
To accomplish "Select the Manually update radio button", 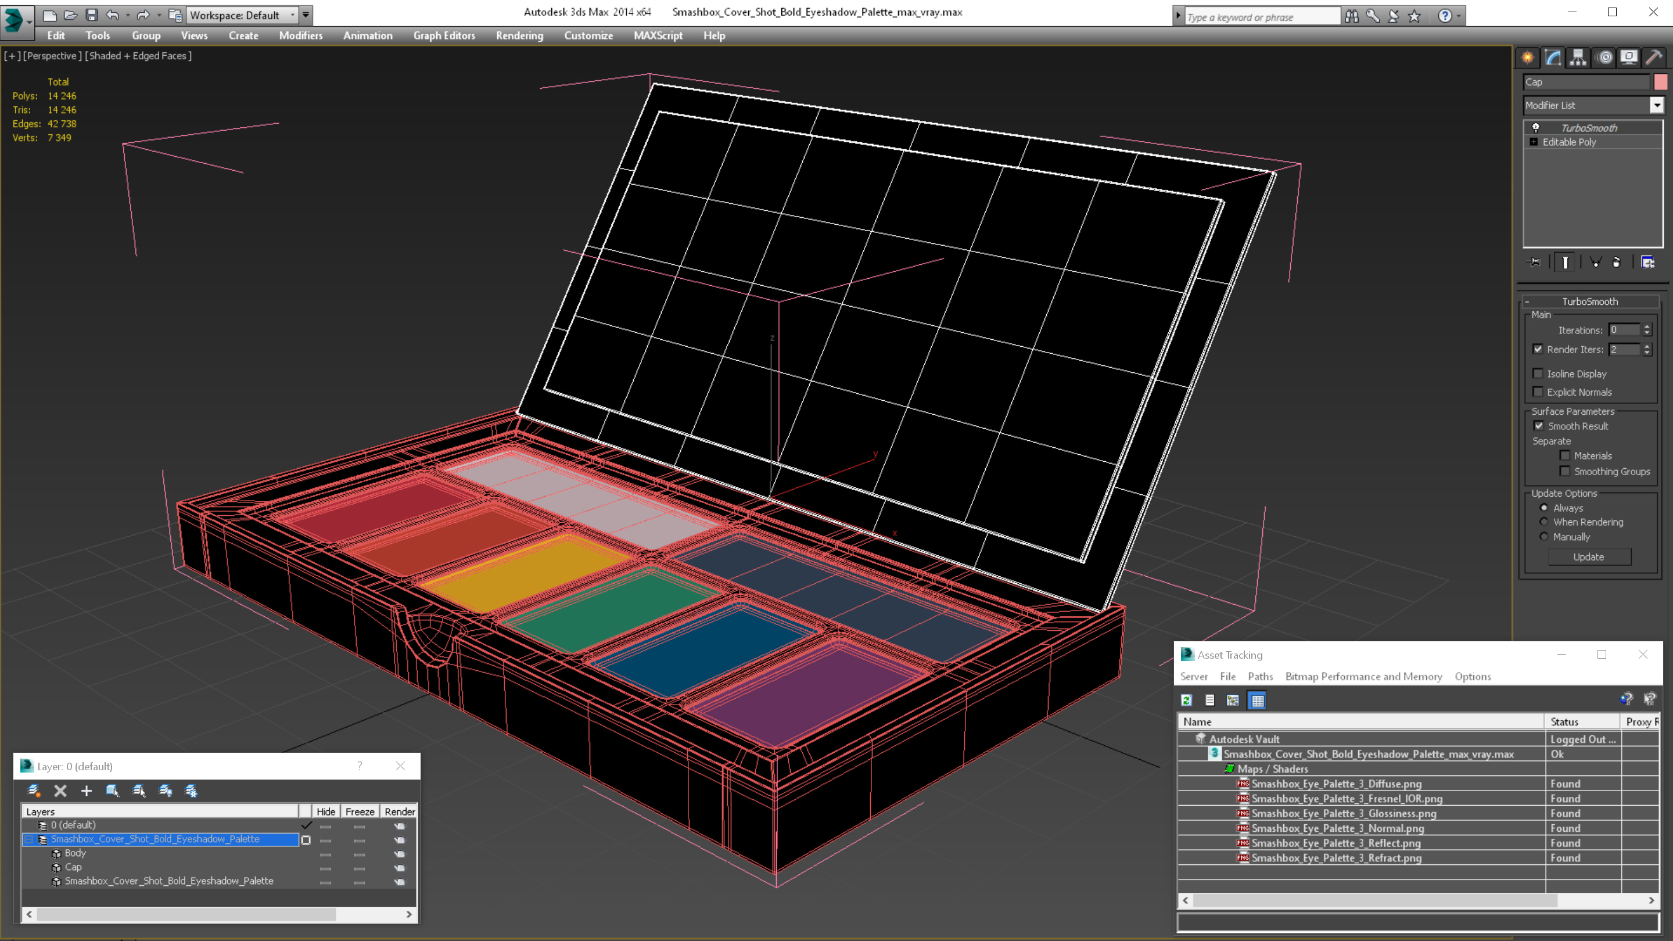I will pyautogui.click(x=1545, y=536).
